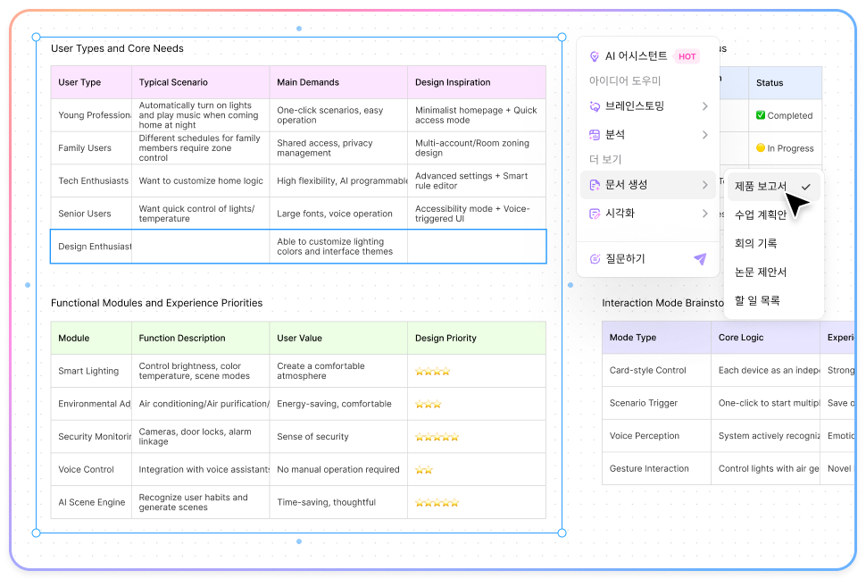
Task: Click the yellow In Progress status indicator
Action: pos(761,148)
